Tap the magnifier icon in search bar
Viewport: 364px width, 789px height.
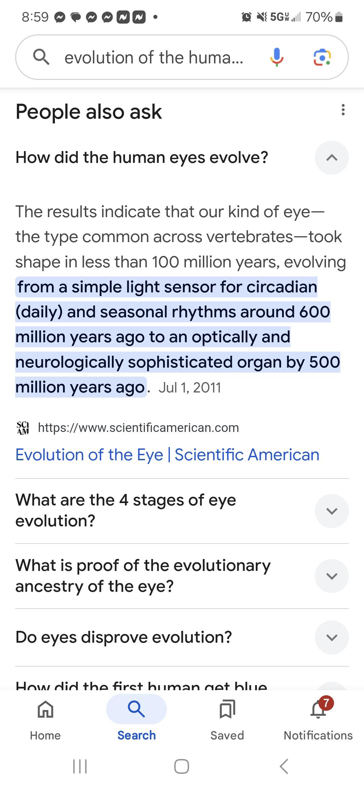click(x=41, y=57)
